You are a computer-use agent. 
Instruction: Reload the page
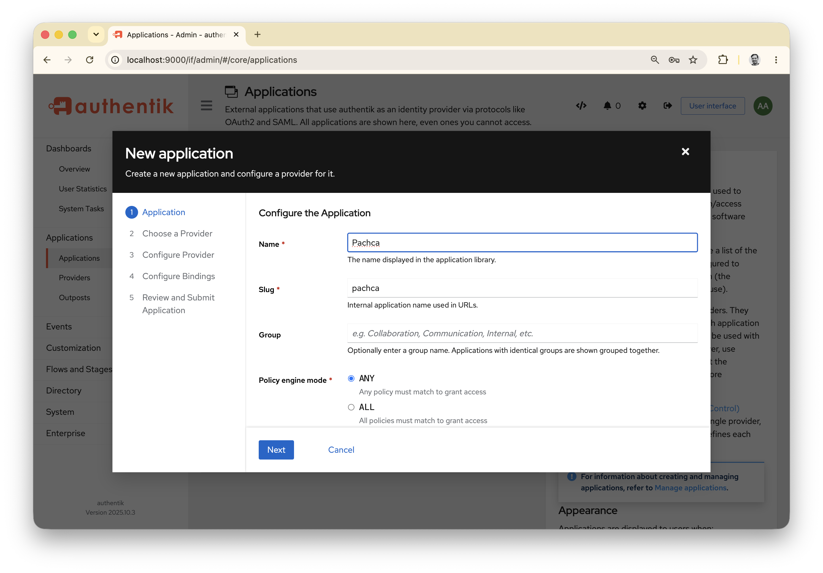click(x=90, y=60)
